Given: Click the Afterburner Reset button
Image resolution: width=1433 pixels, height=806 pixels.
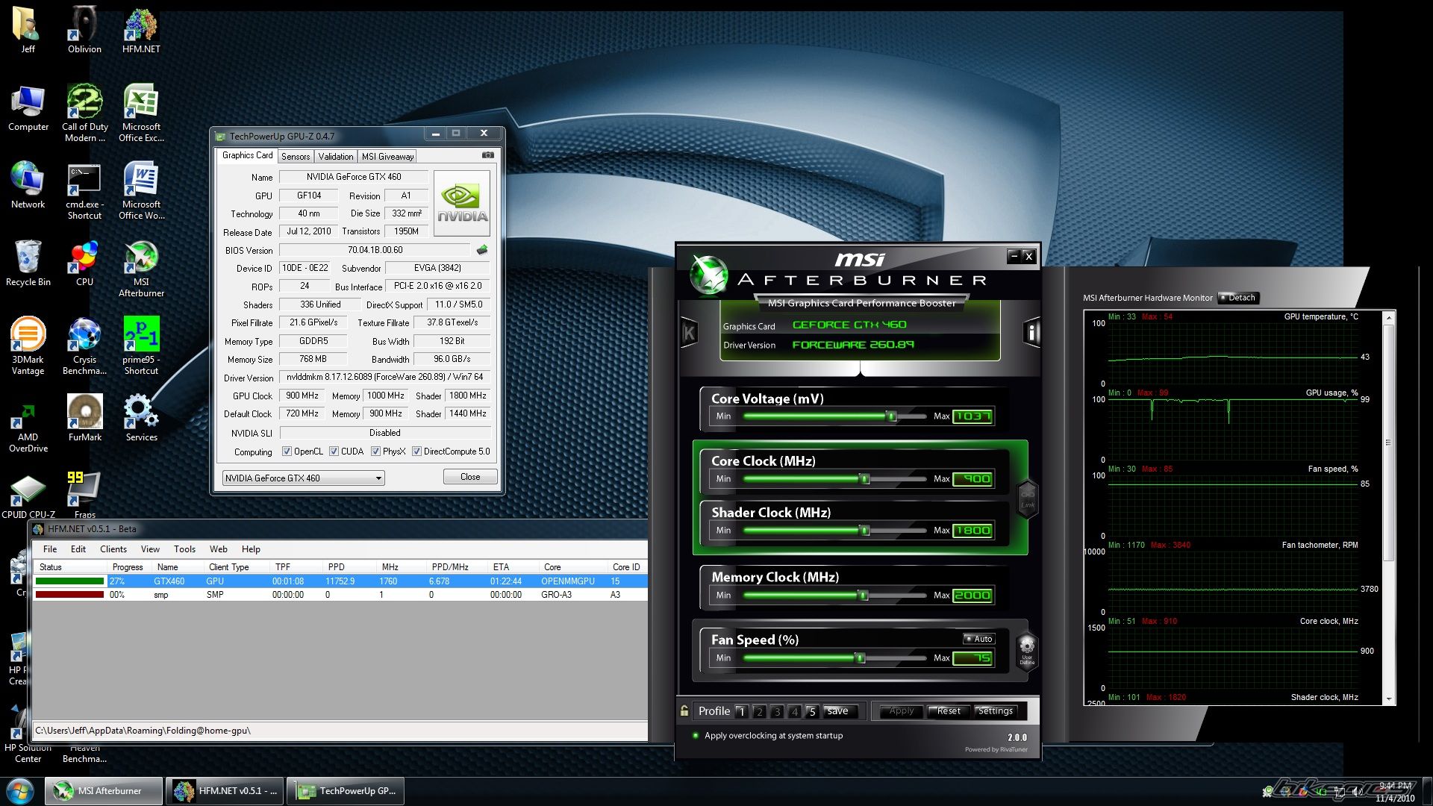Looking at the screenshot, I should click(949, 711).
